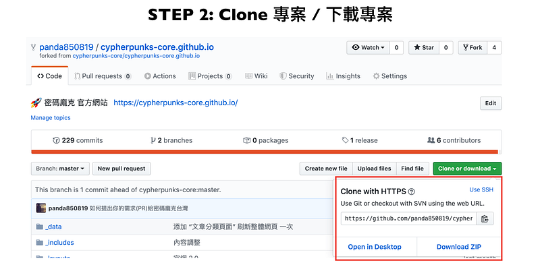The image size is (540, 265).
Task: Click the panda850819 avatar in the commit row
Action: 41,208
